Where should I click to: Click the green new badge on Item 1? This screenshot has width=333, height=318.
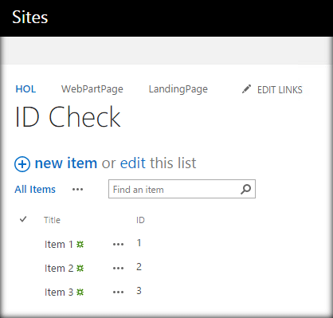pos(80,244)
